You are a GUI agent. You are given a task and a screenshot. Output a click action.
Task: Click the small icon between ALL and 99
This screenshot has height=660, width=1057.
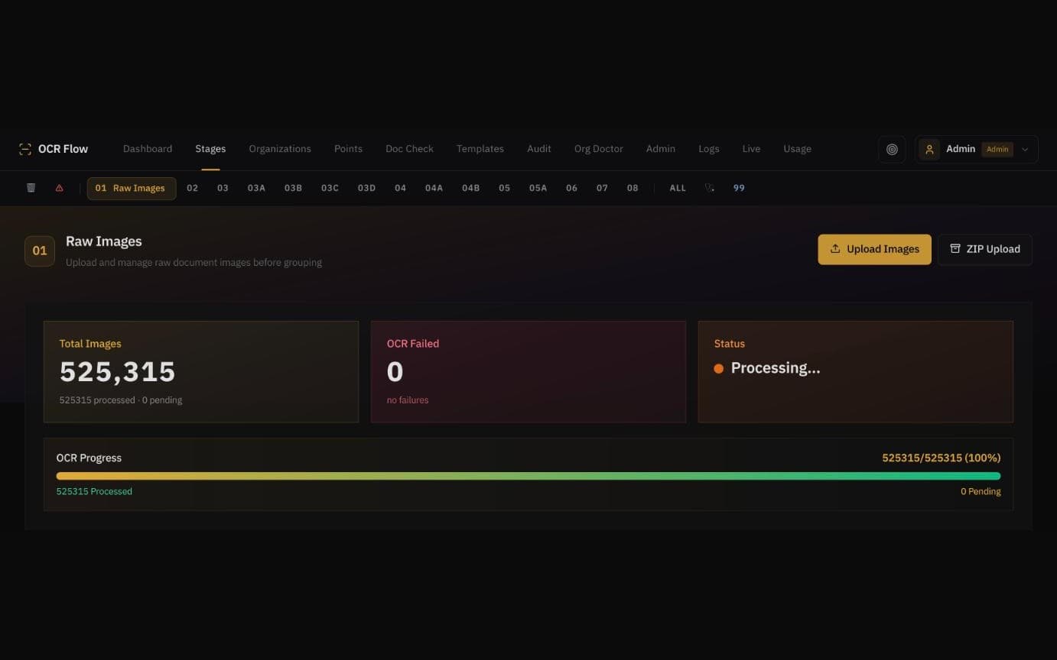pos(710,188)
